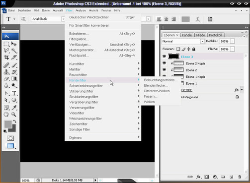Select the Slice tool

pos(14,57)
